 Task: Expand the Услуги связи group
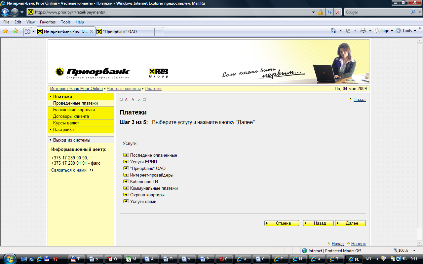point(126,201)
